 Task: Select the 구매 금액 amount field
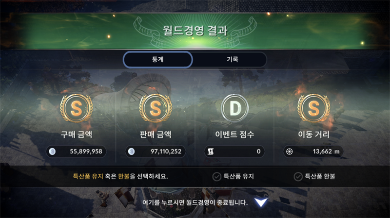tap(77, 151)
